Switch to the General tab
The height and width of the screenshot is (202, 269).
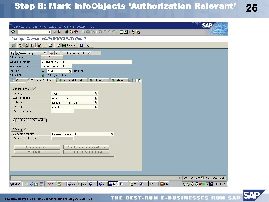pos(20,80)
